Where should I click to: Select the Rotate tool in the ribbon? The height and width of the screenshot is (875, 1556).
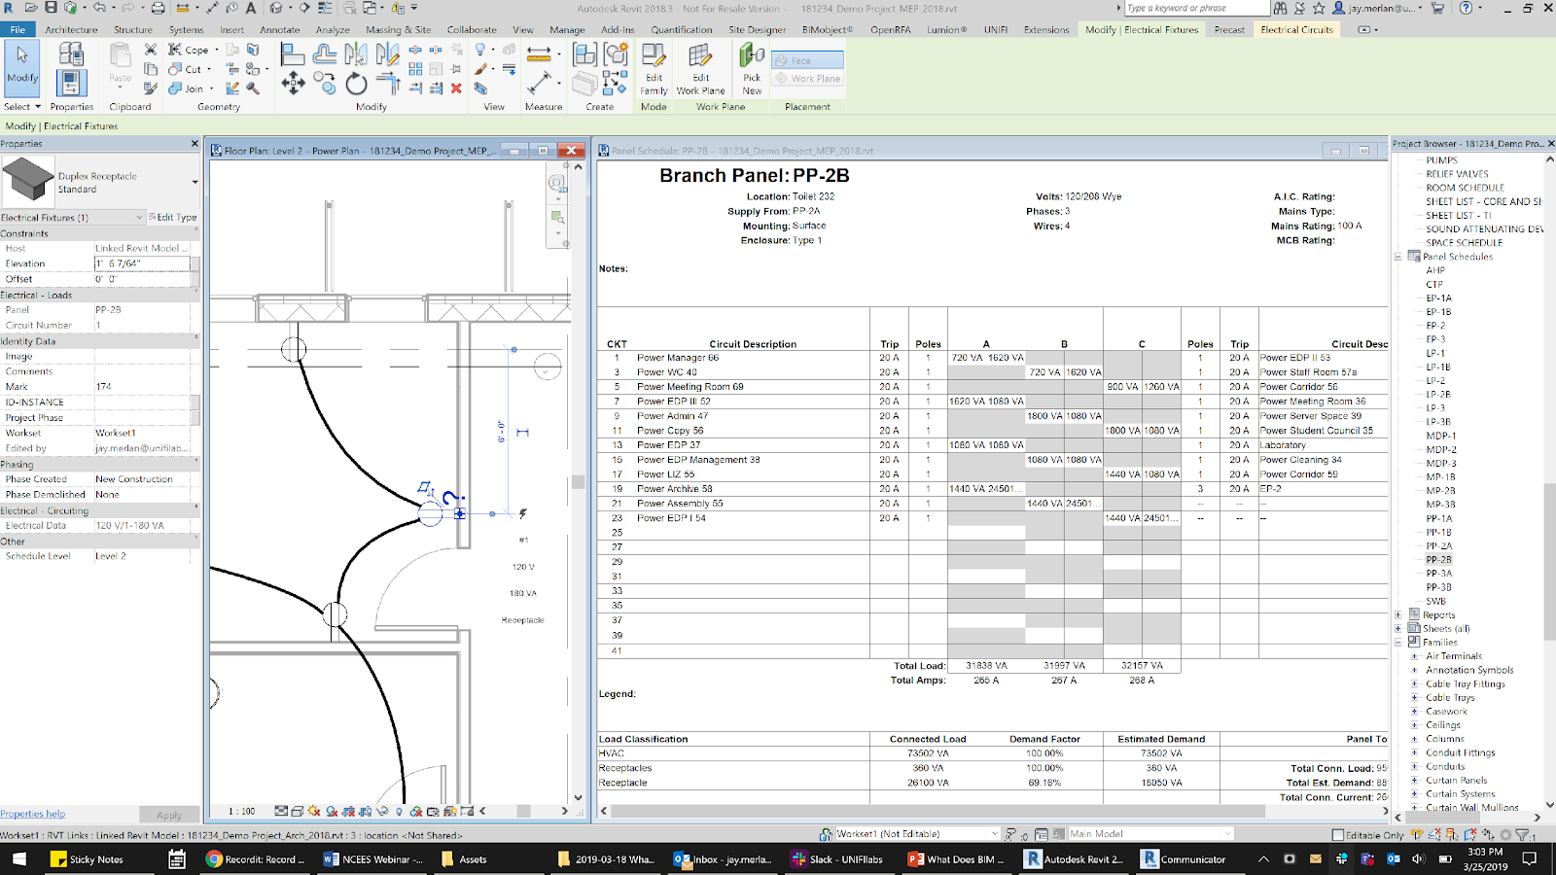(x=357, y=85)
